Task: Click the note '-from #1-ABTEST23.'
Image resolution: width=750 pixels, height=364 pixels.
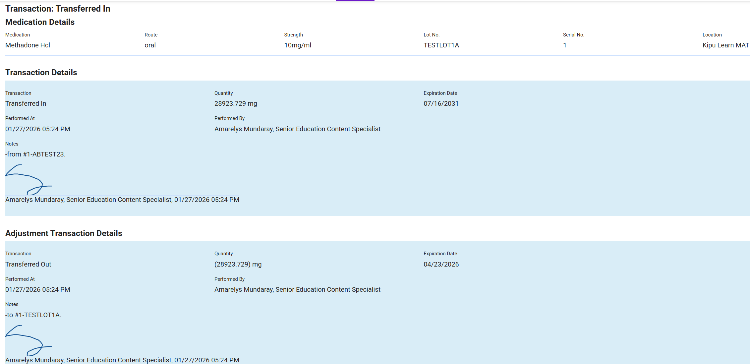Action: click(35, 154)
